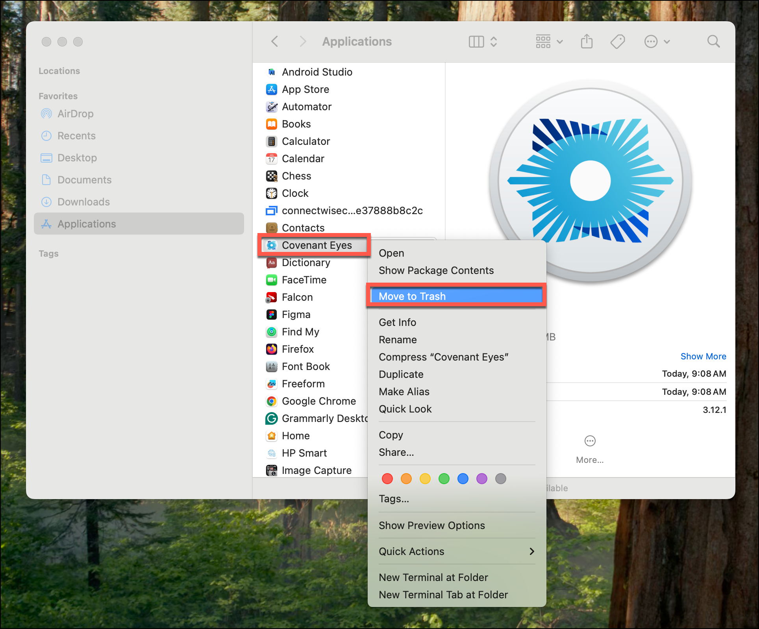Open the group-by grid dropdown
The image size is (759, 629).
point(549,41)
